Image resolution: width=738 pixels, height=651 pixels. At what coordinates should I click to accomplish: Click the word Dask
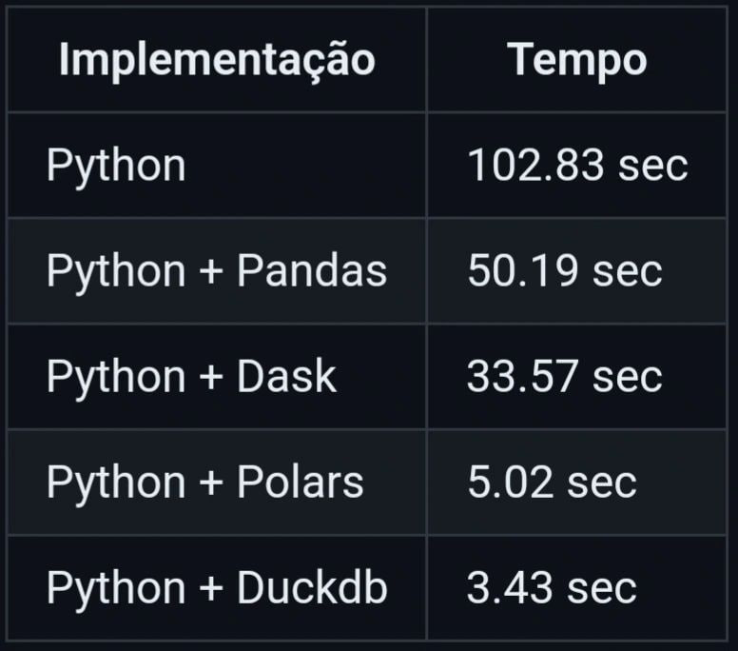(286, 377)
